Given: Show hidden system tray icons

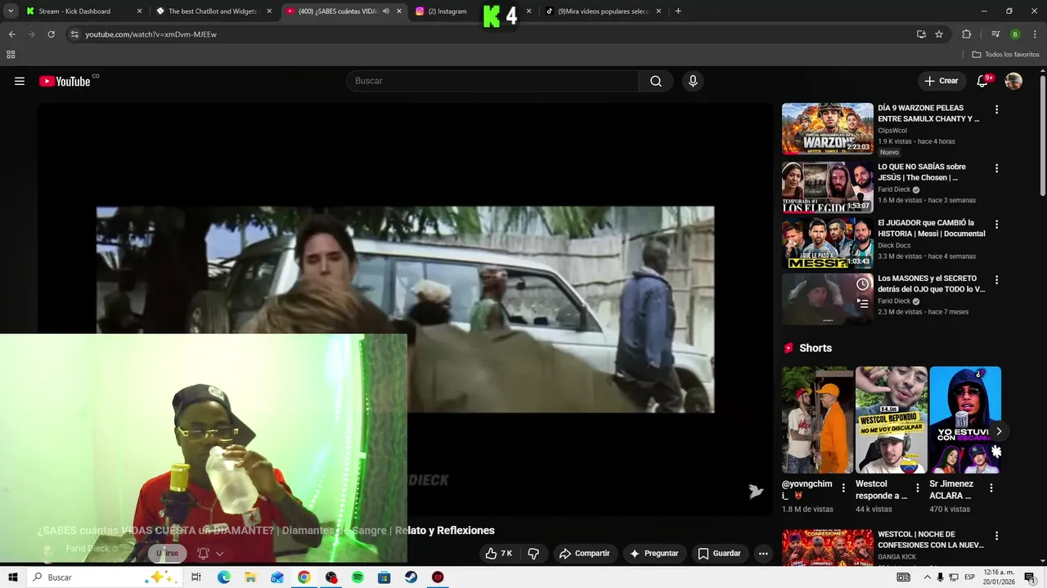Looking at the screenshot, I should click(927, 577).
